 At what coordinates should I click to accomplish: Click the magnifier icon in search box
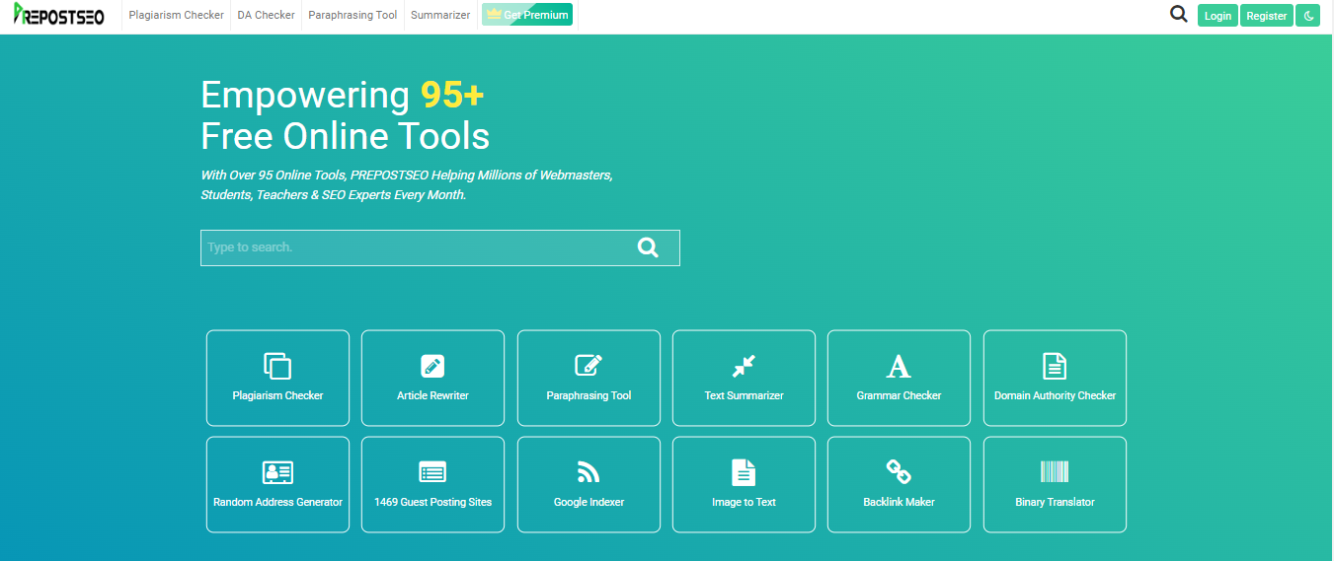point(648,247)
